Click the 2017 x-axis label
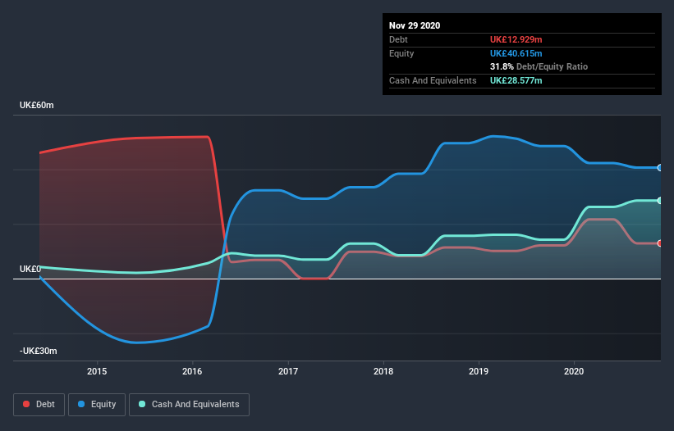This screenshot has height=431, width=674. (288, 371)
